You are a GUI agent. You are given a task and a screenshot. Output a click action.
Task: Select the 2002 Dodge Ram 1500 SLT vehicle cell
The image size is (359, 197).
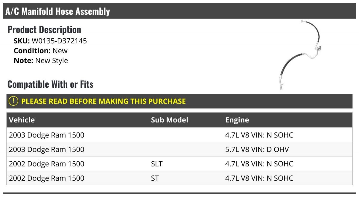(47, 164)
